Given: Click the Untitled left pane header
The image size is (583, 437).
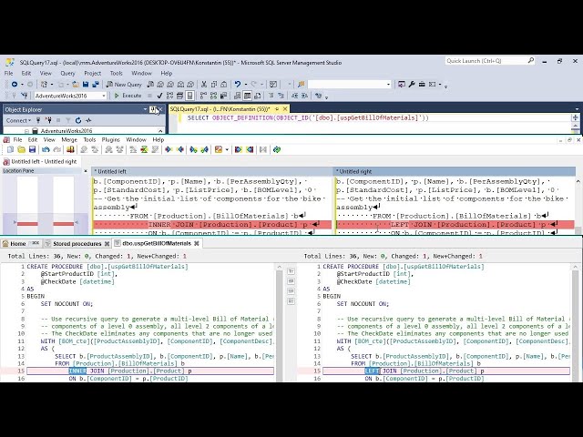Looking at the screenshot, I should [212, 171].
